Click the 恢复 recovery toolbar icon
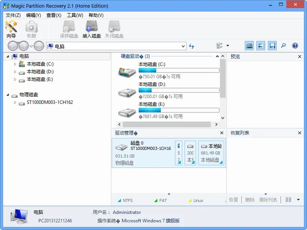This screenshot has width=307, height=230. point(31,29)
